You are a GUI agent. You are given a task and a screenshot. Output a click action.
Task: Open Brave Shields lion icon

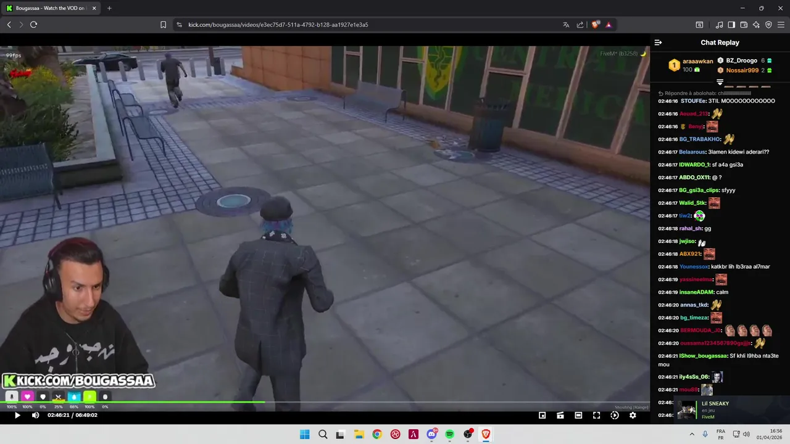click(596, 25)
